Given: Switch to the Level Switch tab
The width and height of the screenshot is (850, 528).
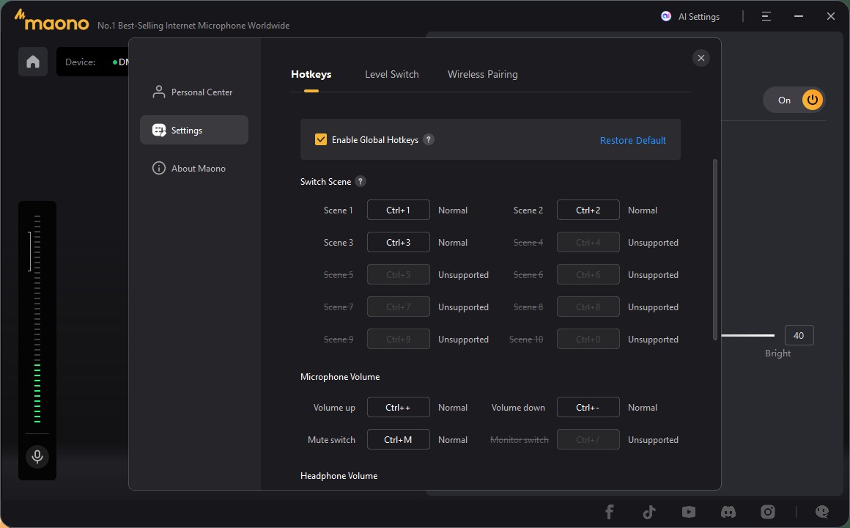Looking at the screenshot, I should tap(392, 74).
